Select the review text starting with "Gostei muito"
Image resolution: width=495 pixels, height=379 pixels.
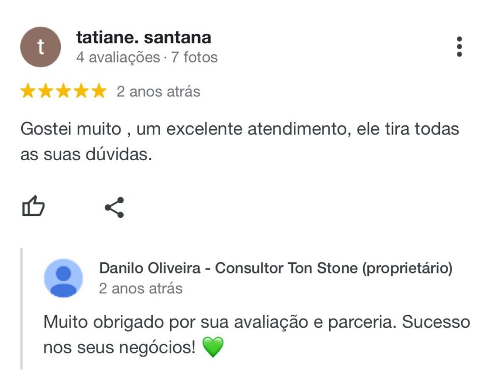click(240, 142)
